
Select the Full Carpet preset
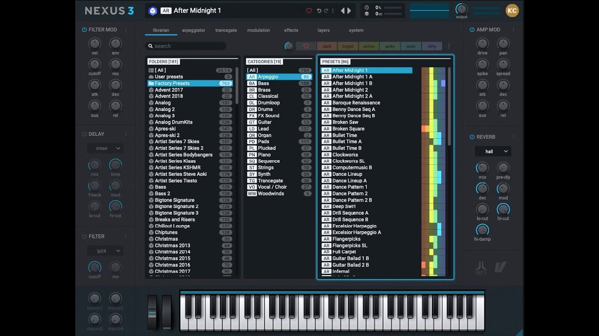click(x=366, y=252)
